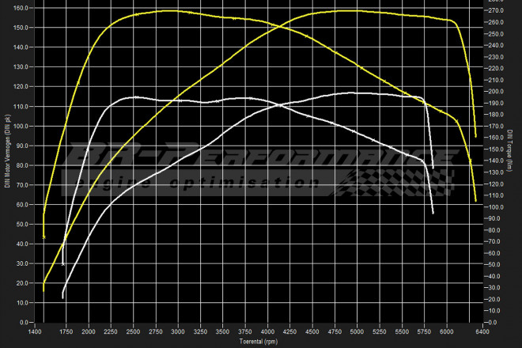Select the 1400 rpm tick label
Screen dimensions: 522x348
coord(35,332)
